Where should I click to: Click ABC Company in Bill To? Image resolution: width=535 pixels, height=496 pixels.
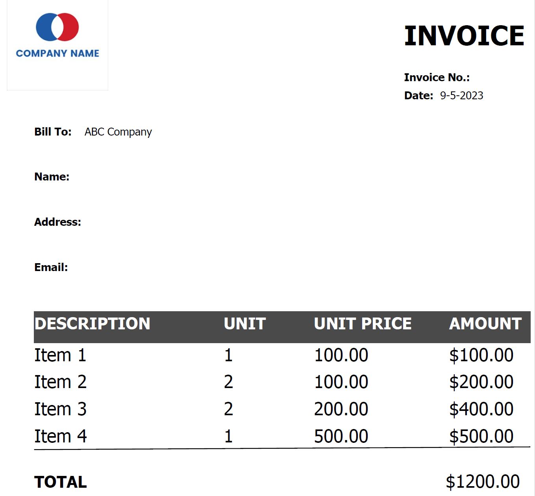(118, 132)
